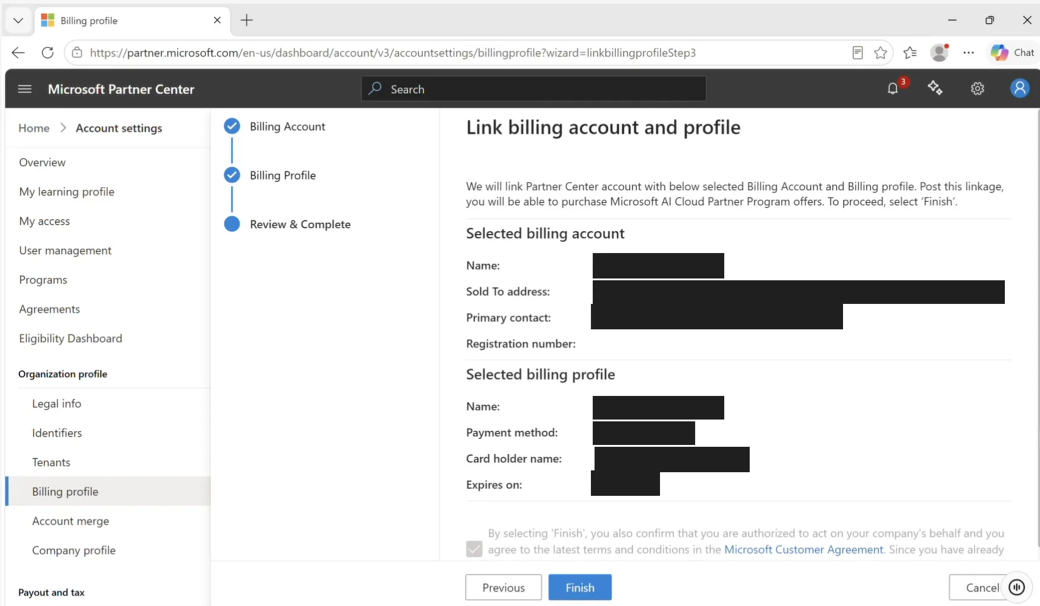Screen dimensions: 1040x606
Task: Open notifications bell with badge
Action: [893, 88]
